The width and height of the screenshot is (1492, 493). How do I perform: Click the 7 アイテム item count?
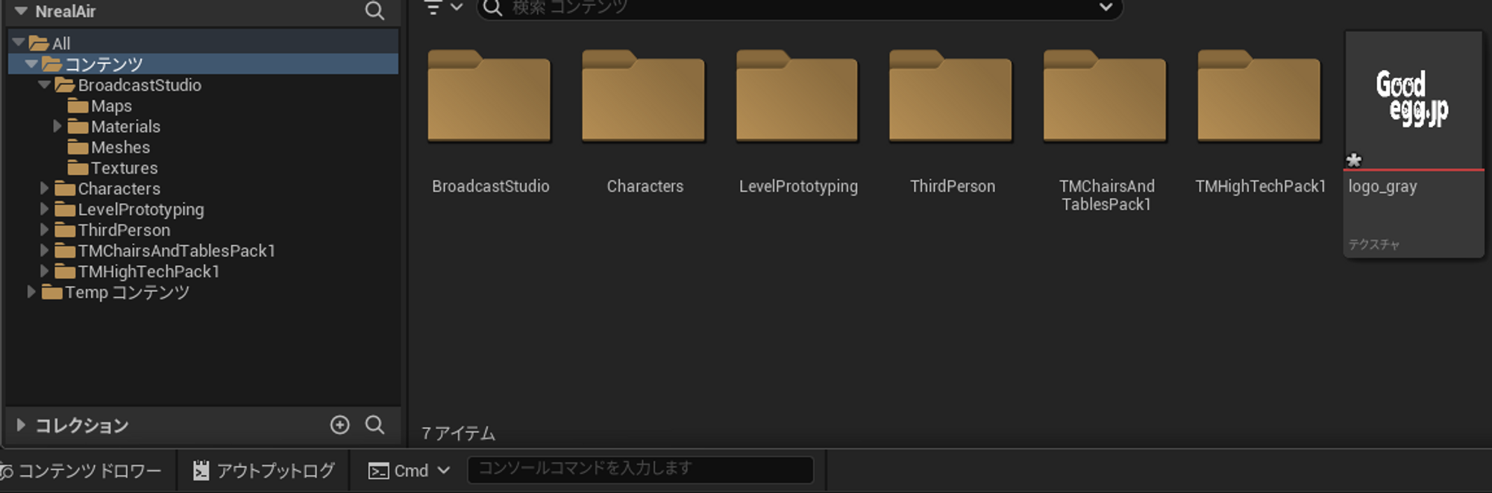pos(458,433)
